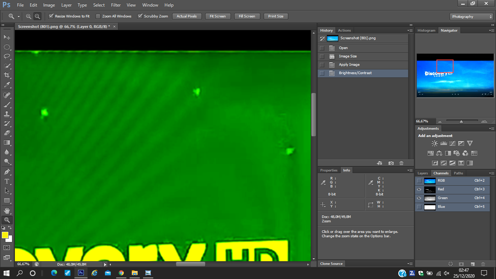The image size is (496, 279).
Task: Hide the Red channel visibility
Action: [419, 189]
